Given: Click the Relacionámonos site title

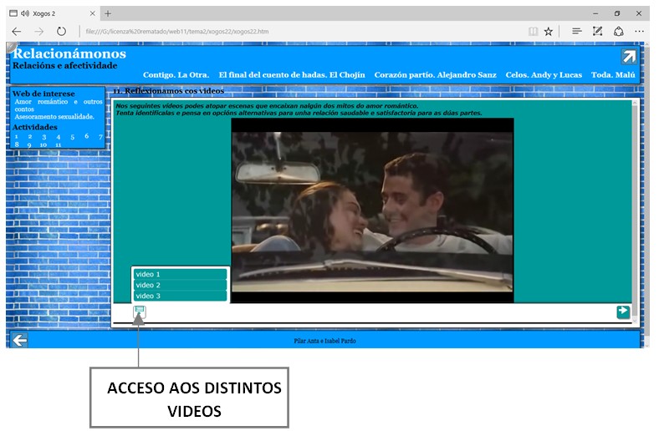Looking at the screenshot, I should click(x=69, y=53).
